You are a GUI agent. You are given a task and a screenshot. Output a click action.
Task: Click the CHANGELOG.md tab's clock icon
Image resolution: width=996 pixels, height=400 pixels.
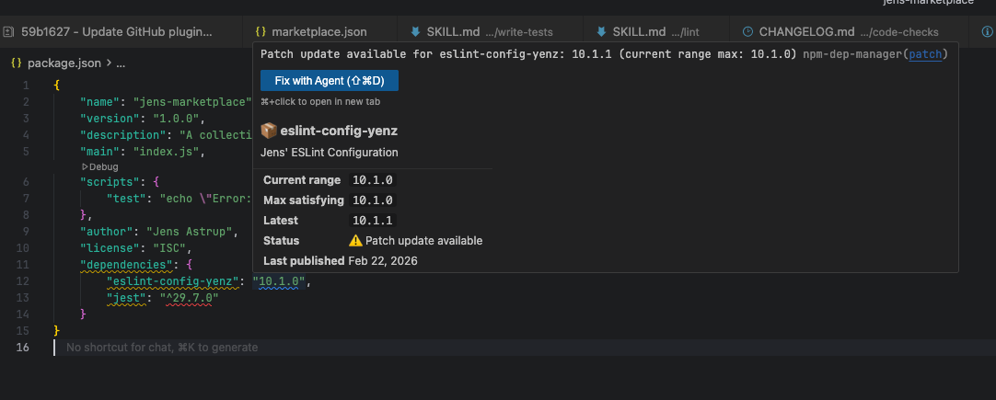coord(747,32)
